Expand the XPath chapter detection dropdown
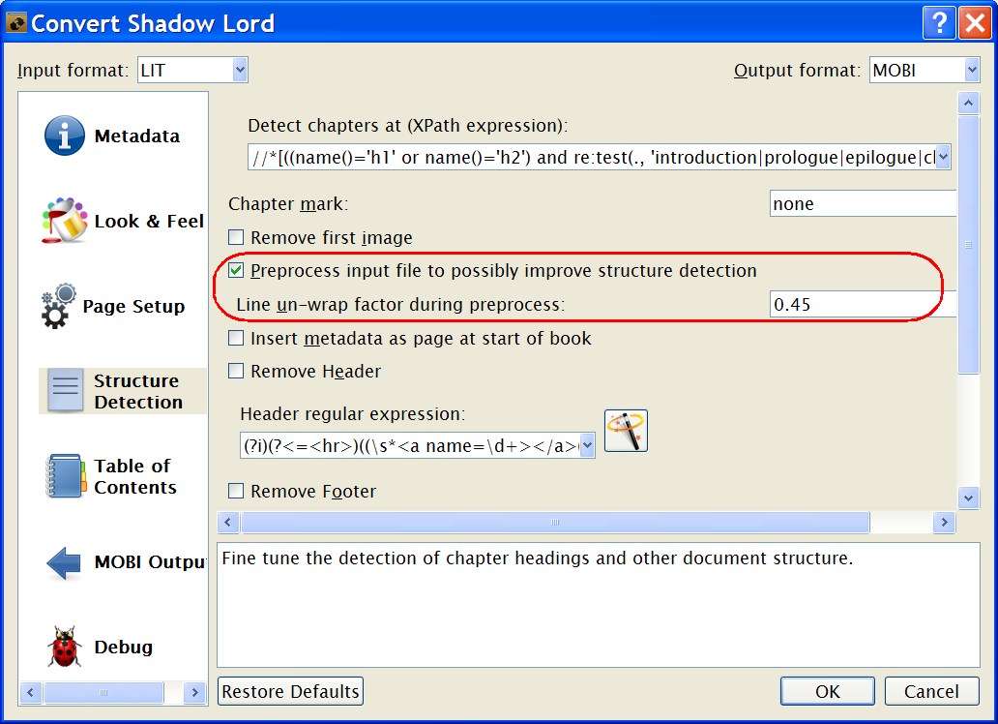The height and width of the screenshot is (724, 998). pos(943,157)
